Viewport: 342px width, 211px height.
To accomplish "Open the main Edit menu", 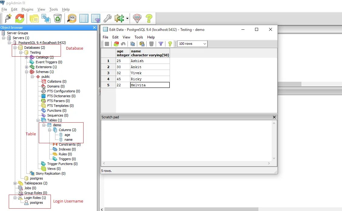I will 14,9.
